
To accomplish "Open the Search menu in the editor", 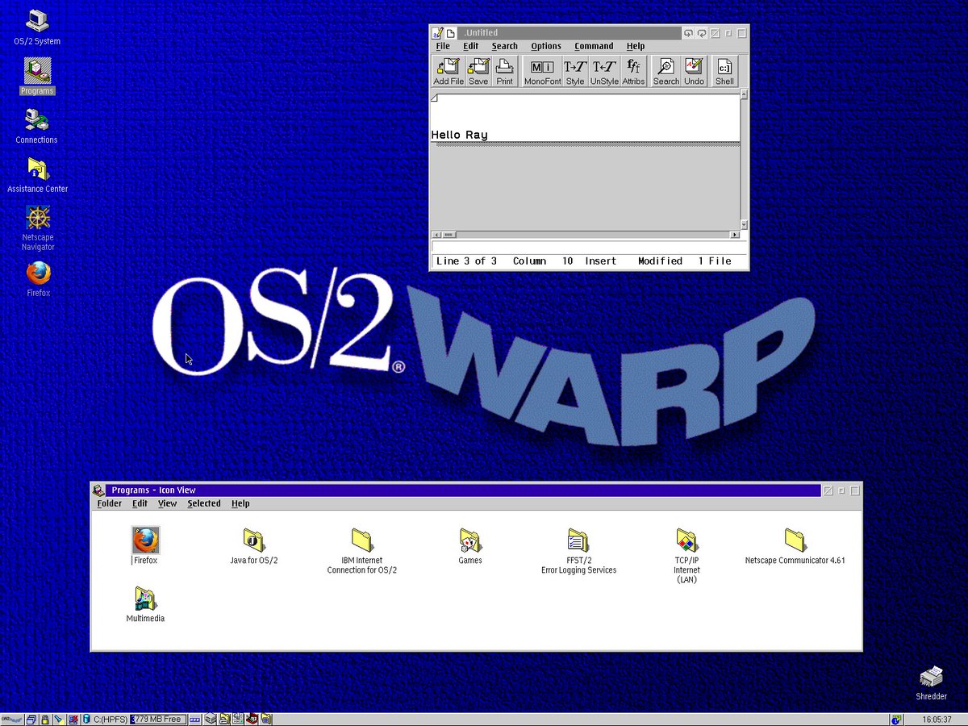I will [505, 46].
